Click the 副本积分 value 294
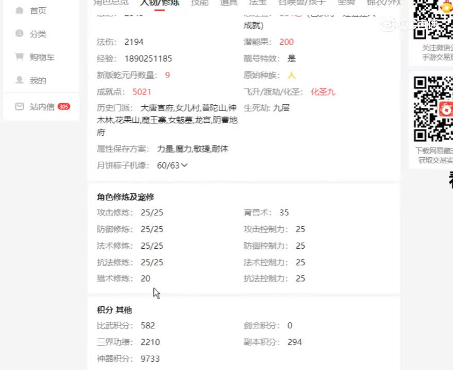The height and width of the screenshot is (370, 453). pos(294,342)
